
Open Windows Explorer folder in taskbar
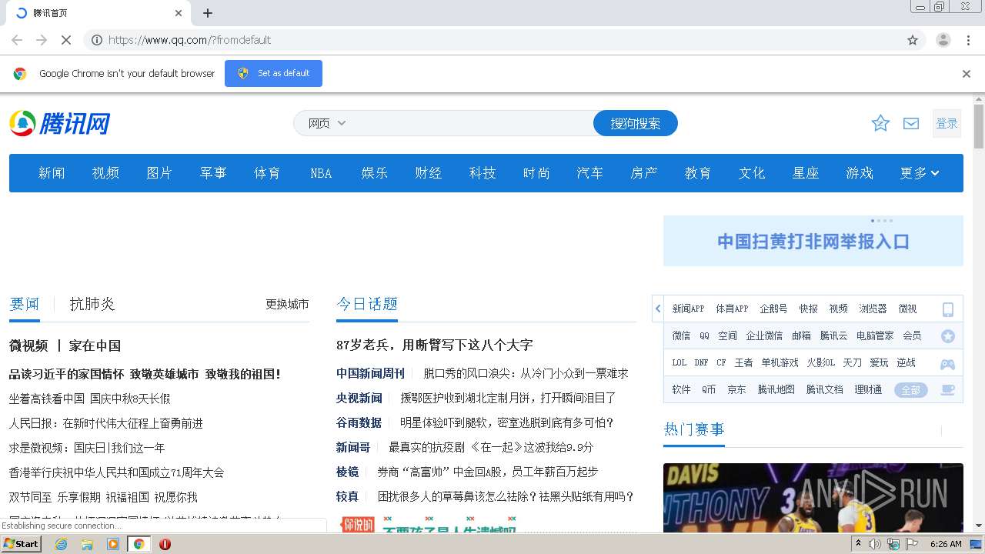point(87,544)
